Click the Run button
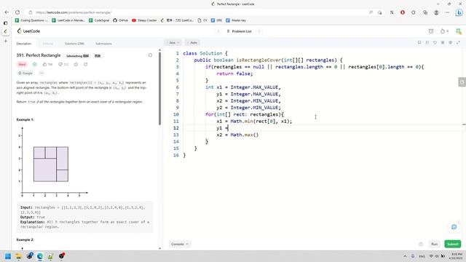Image resolution: width=466 pixels, height=262 pixels. pos(435,244)
